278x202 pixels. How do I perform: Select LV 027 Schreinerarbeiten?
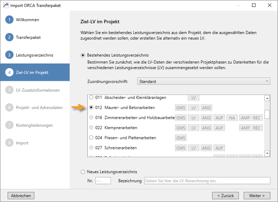coord(91,148)
